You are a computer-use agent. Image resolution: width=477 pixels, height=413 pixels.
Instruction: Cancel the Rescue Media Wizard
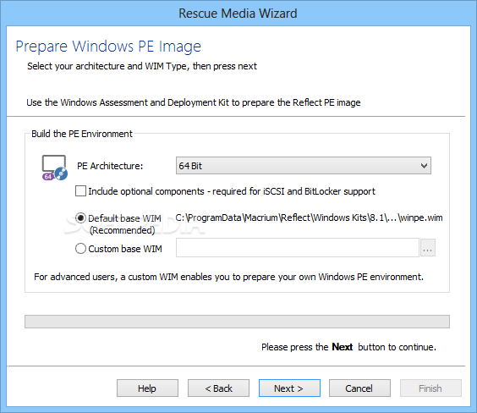click(x=359, y=388)
